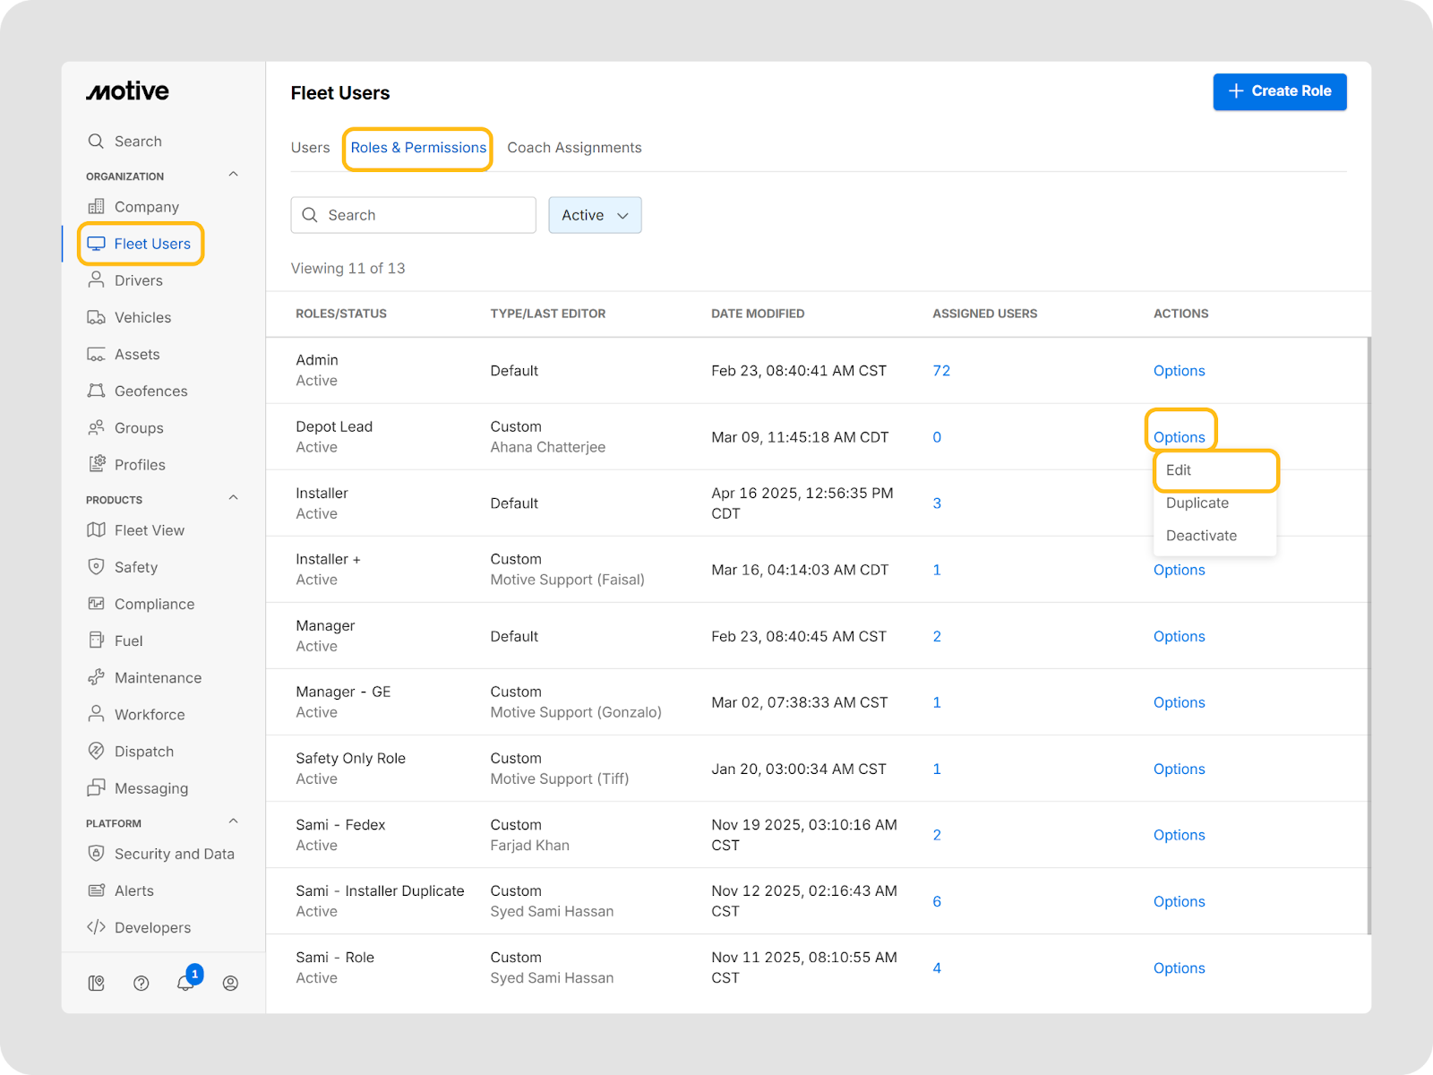Collapse the Platform section chevron
Image resolution: width=1433 pixels, height=1075 pixels.
click(x=234, y=821)
